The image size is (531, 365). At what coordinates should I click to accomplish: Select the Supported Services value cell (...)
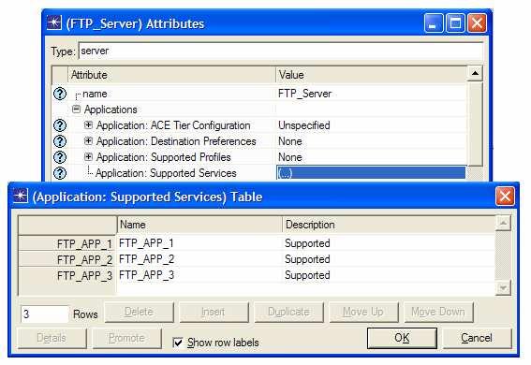[371, 173]
